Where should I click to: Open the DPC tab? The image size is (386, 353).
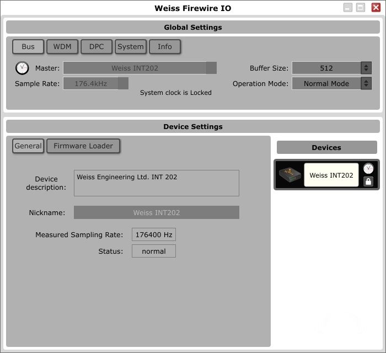click(96, 46)
